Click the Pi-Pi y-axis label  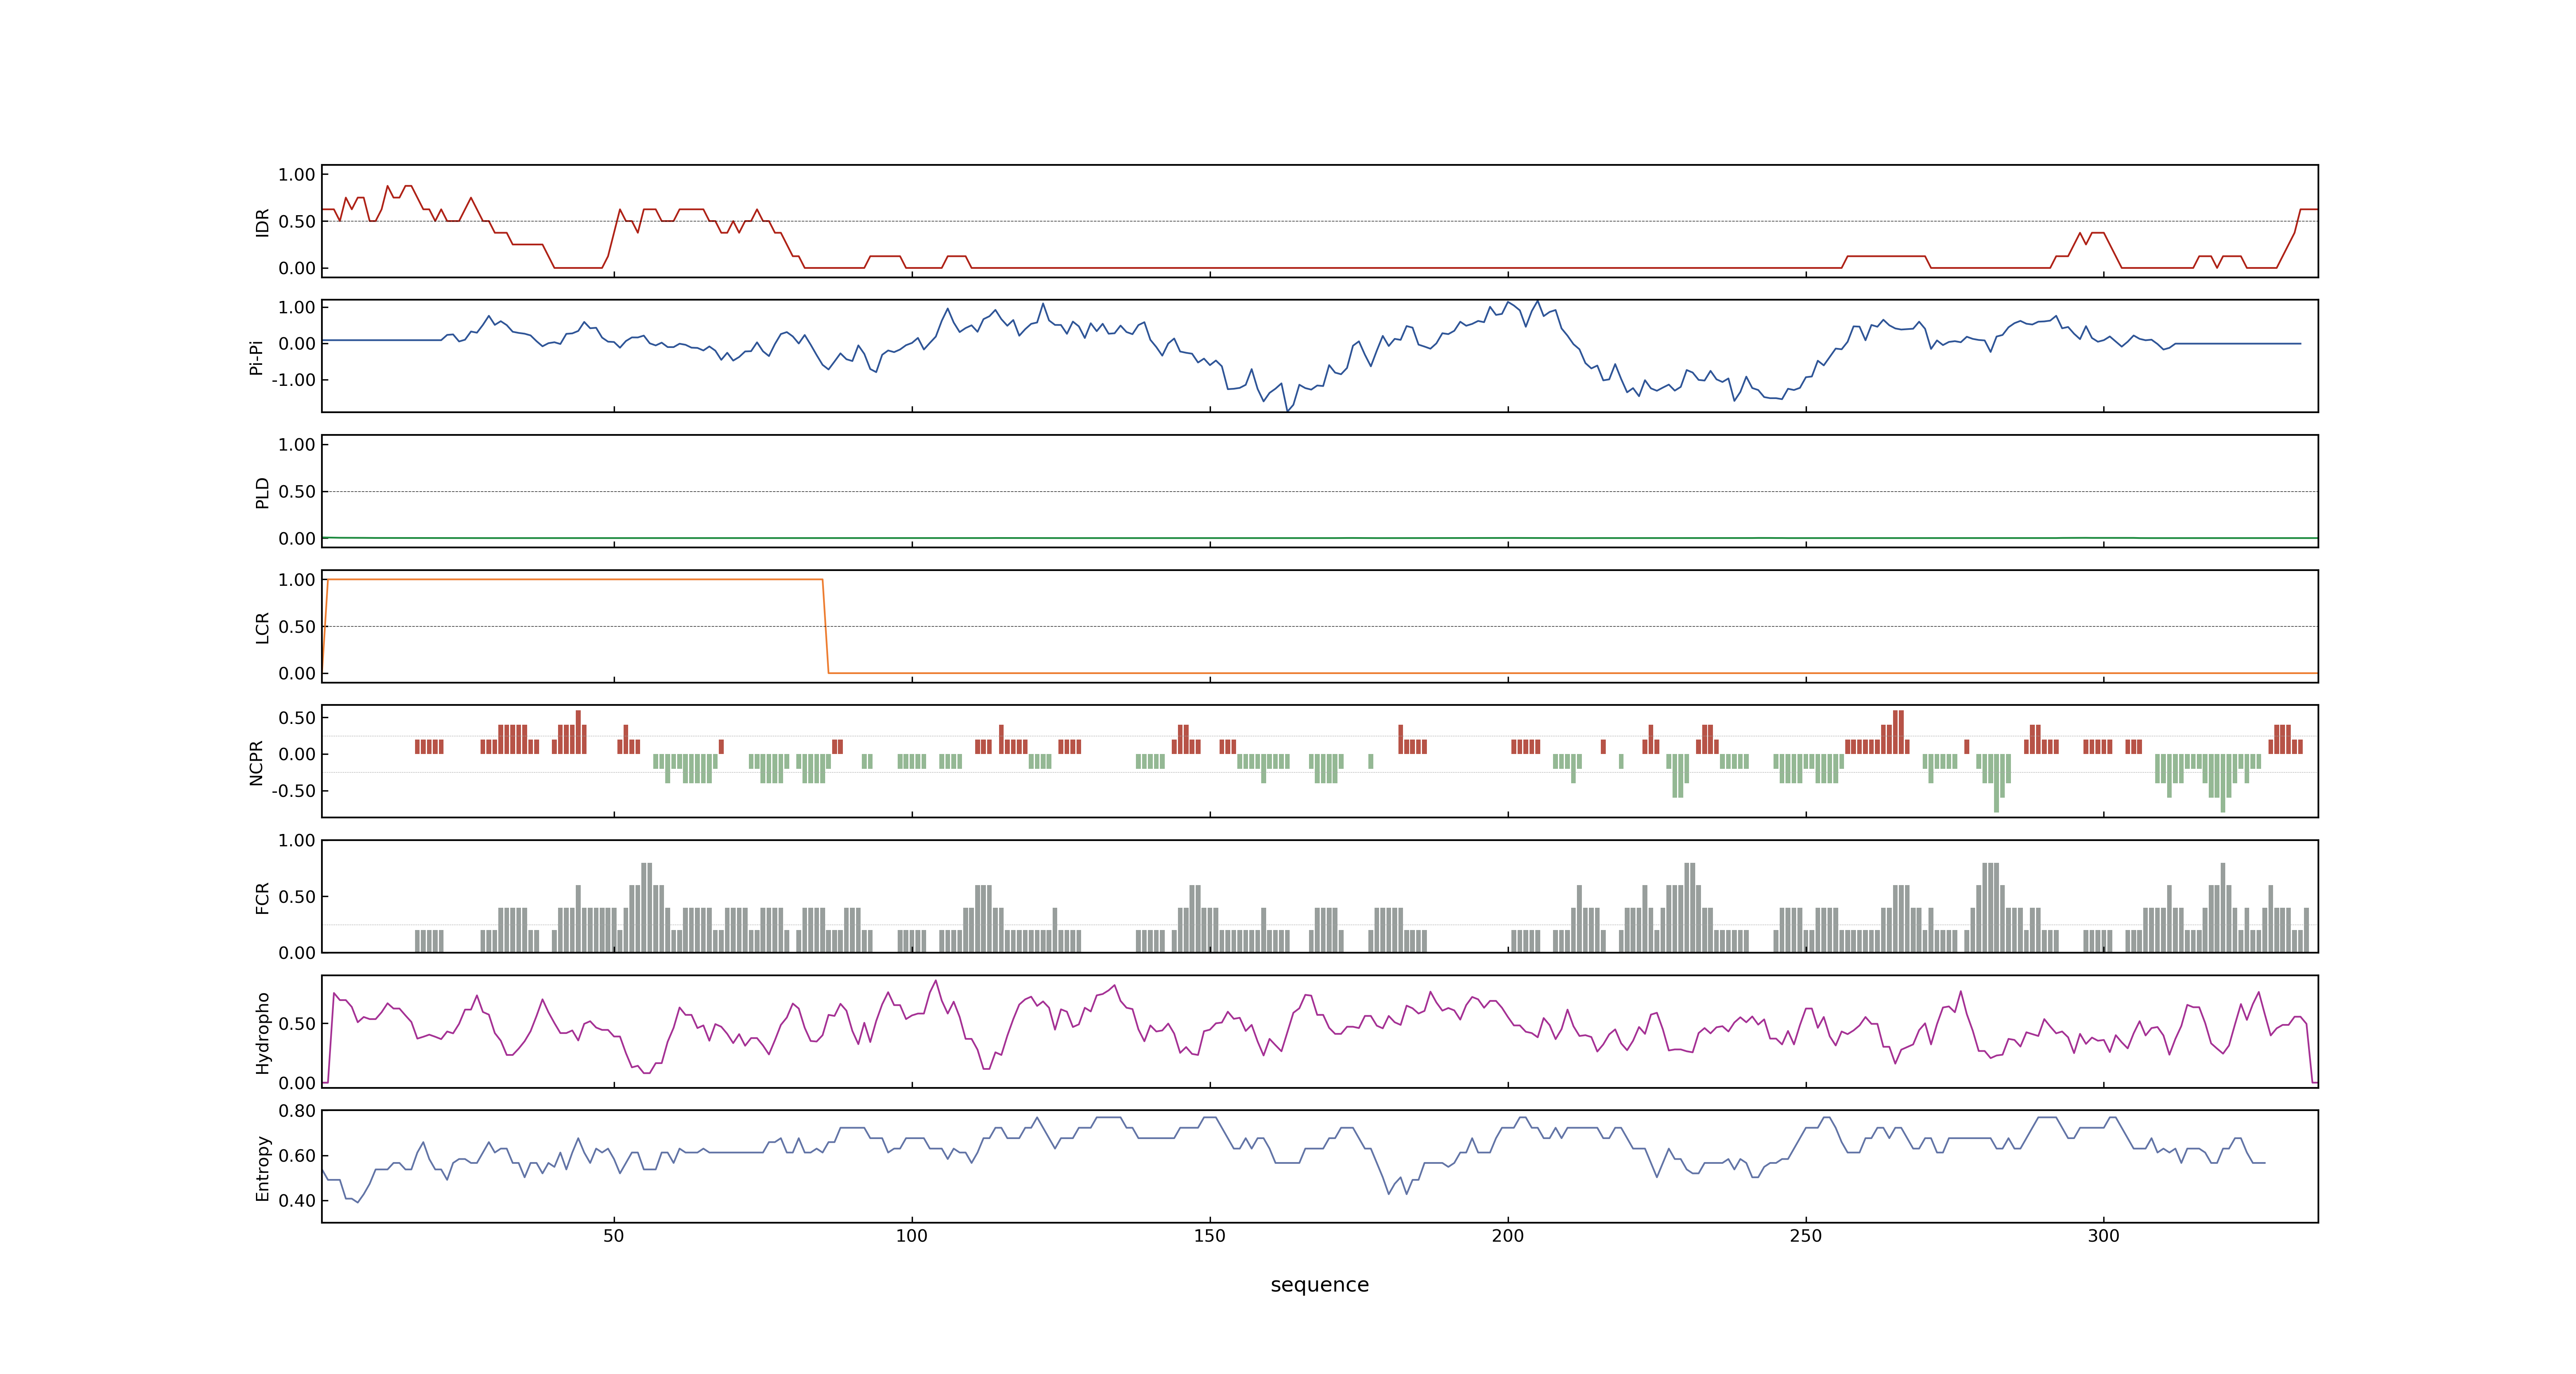coord(256,357)
